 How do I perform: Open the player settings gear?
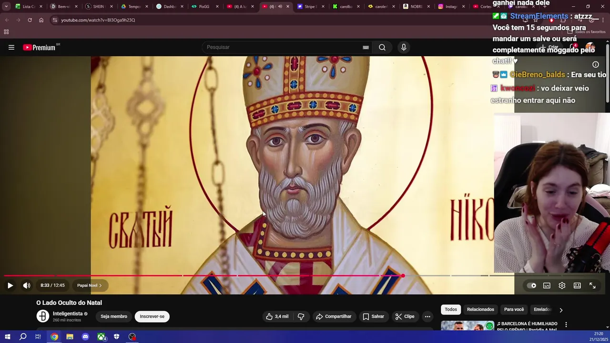click(562, 285)
